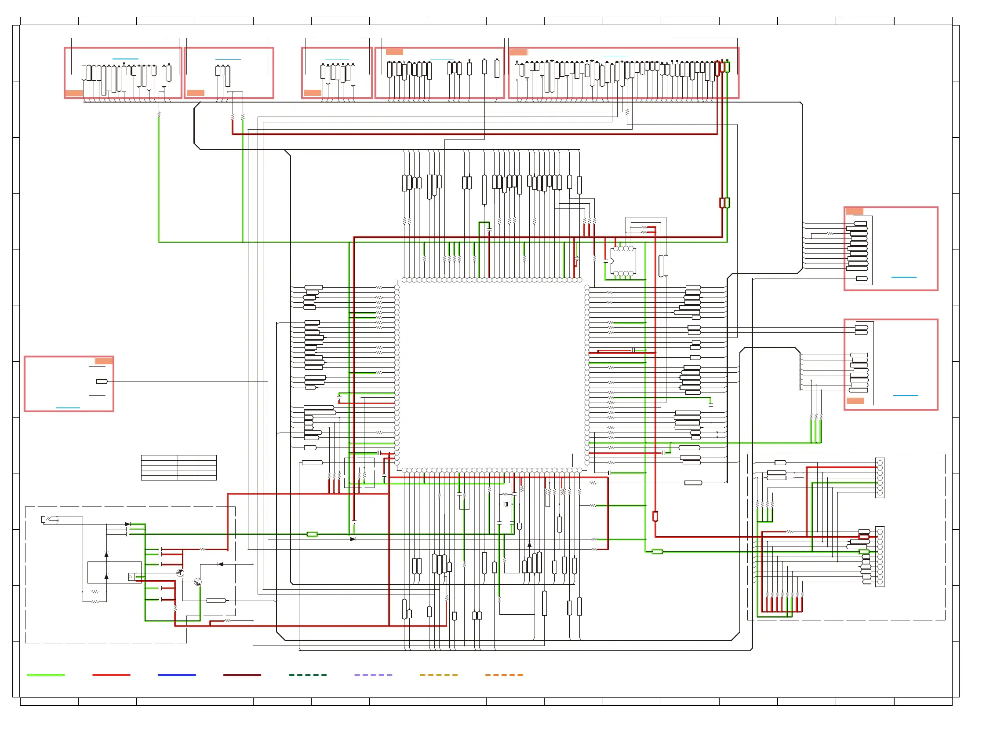Click the small 8-pin IC above main chip
997x741 pixels.
tap(623, 260)
